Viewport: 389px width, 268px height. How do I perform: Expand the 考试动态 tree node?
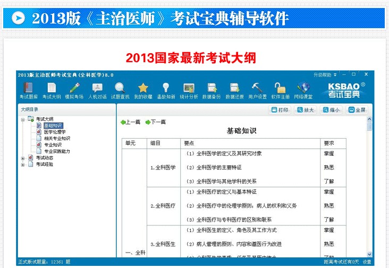pyautogui.click(x=23, y=158)
